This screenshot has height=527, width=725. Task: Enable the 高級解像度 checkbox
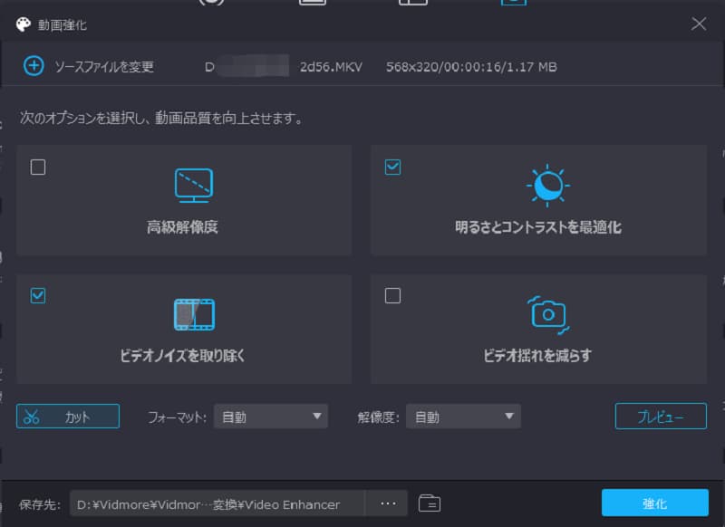[36, 167]
